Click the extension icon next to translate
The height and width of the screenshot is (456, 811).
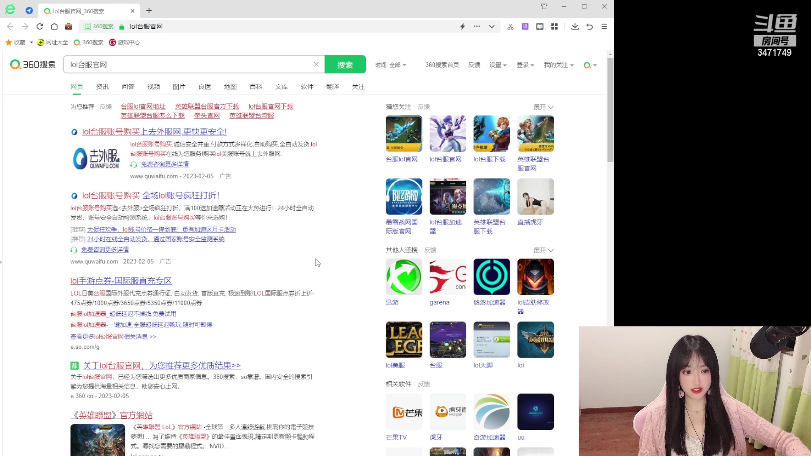tap(540, 27)
